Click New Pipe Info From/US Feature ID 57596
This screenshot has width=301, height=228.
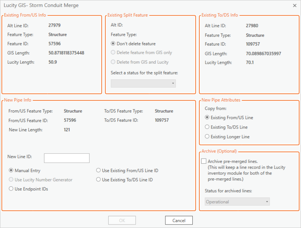pos(70,120)
